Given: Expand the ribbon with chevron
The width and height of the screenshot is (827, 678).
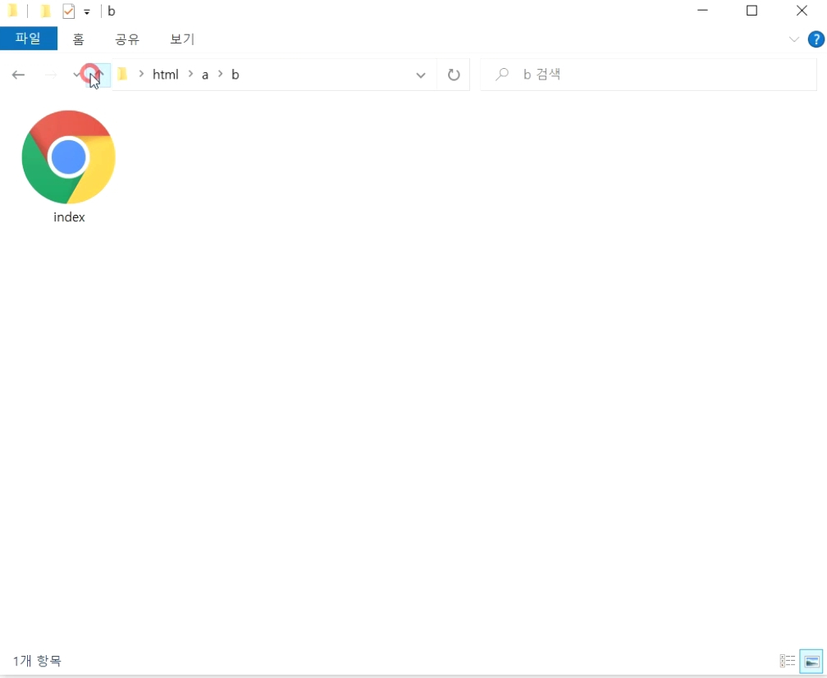Looking at the screenshot, I should [x=794, y=39].
